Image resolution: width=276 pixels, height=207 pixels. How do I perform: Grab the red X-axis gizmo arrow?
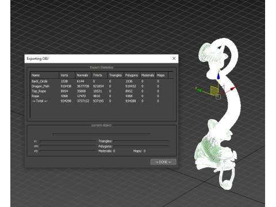[233, 88]
